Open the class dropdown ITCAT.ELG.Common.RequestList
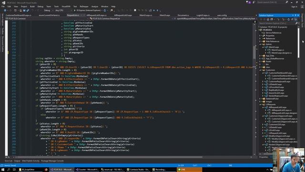305x172 pixels. (132, 19)
